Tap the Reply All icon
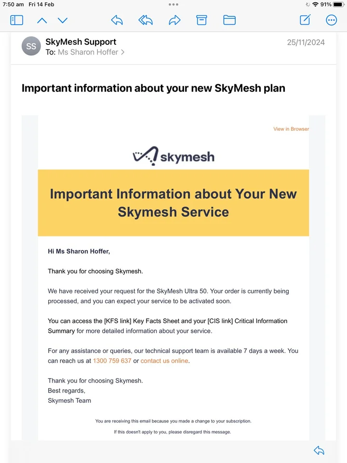This screenshot has height=463, width=347. click(146, 20)
